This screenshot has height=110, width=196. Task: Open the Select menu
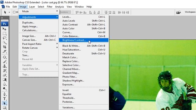coord(41,7)
